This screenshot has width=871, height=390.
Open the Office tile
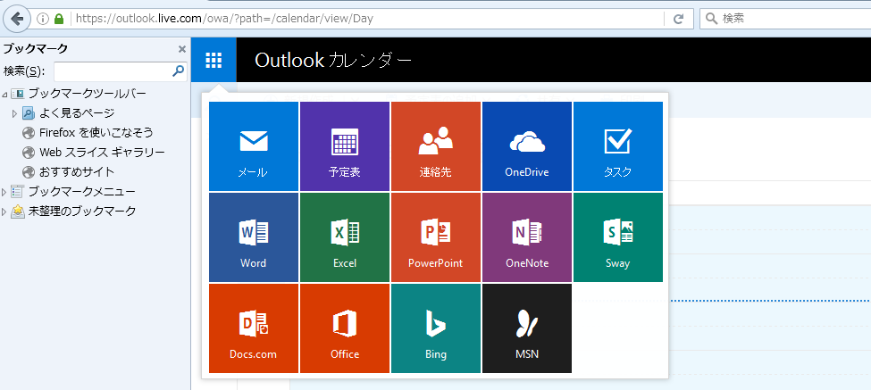tap(345, 328)
